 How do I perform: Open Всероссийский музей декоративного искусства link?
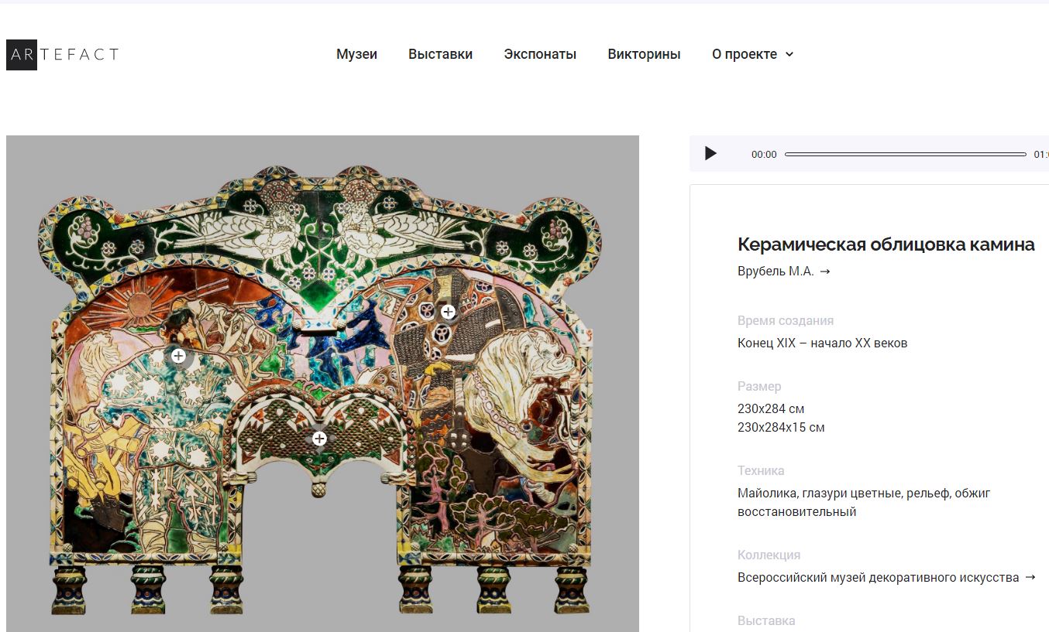coord(878,577)
